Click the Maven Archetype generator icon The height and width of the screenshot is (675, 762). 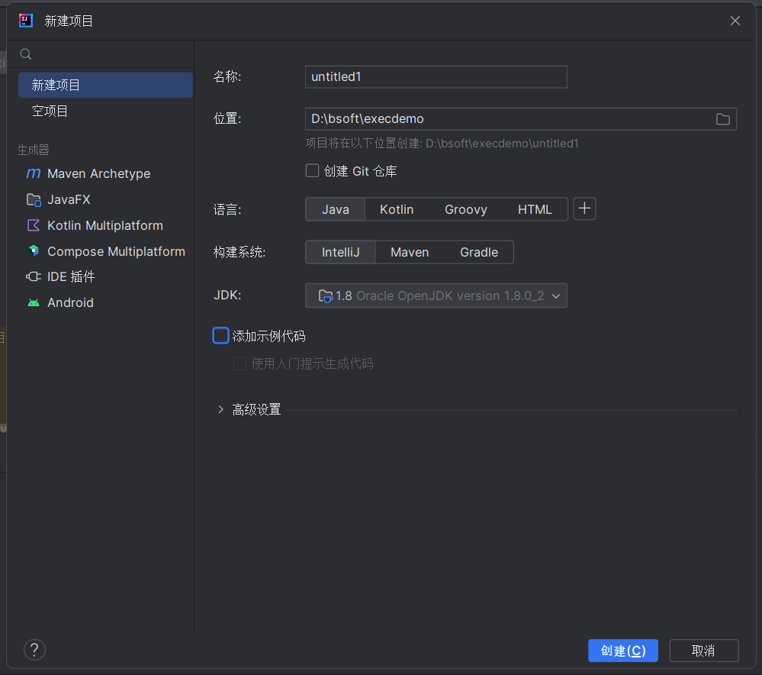pyautogui.click(x=34, y=173)
